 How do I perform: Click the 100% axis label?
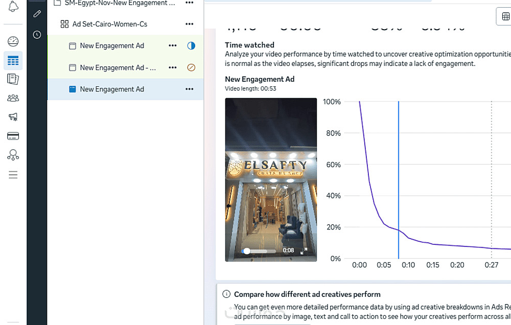(332, 102)
